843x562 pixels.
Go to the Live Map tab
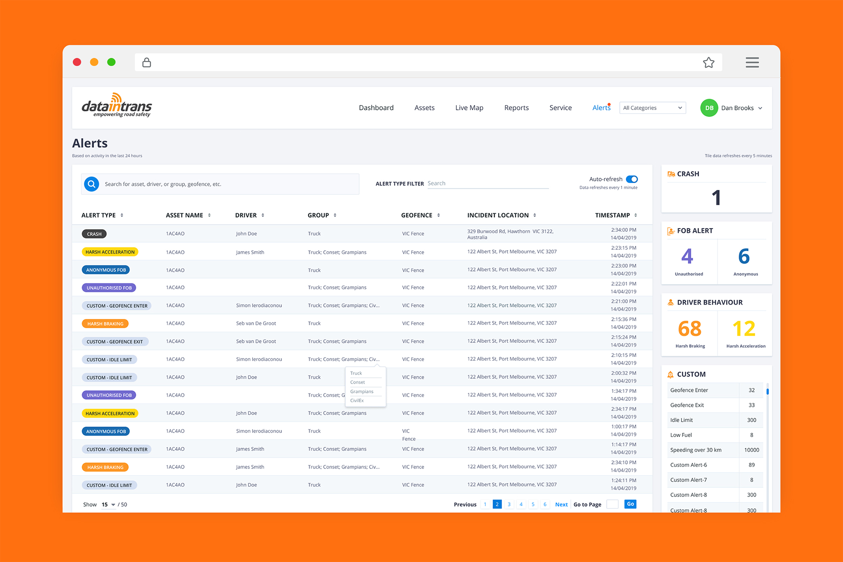pos(469,108)
